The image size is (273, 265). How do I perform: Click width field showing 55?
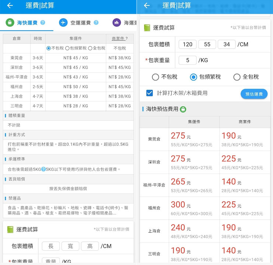click(x=207, y=45)
